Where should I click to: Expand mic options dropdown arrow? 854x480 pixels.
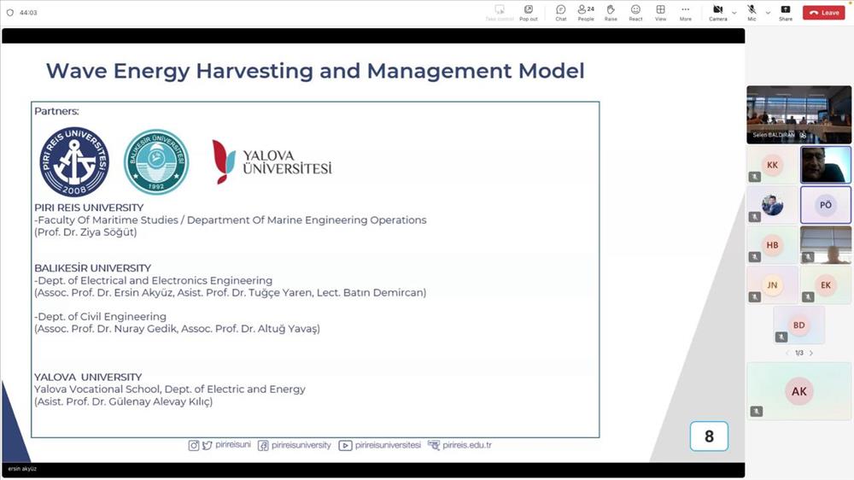coord(768,13)
